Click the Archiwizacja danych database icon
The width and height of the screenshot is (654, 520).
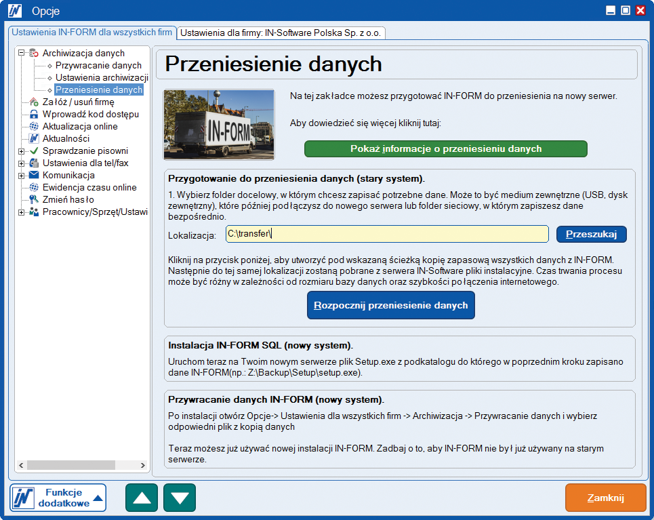point(34,53)
